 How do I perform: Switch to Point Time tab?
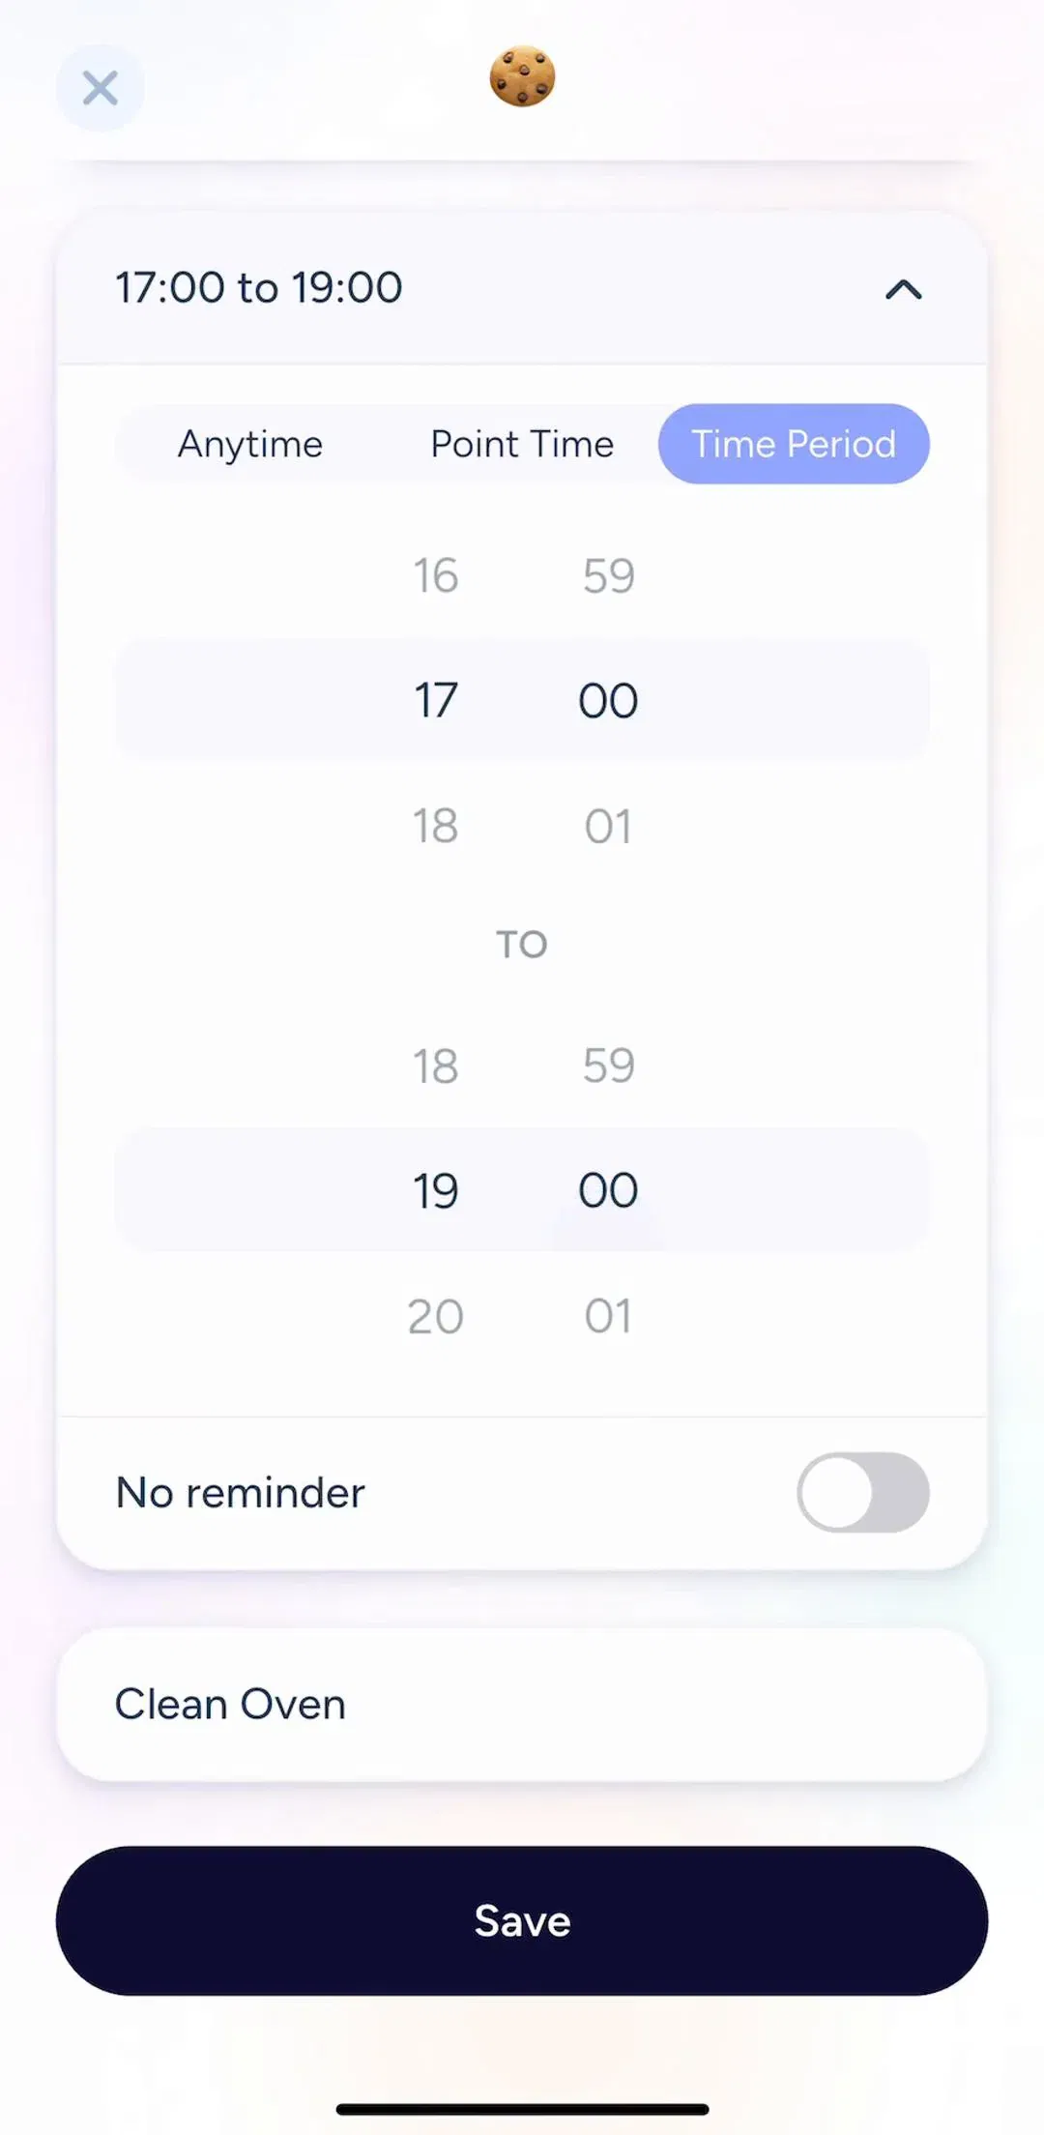(522, 444)
